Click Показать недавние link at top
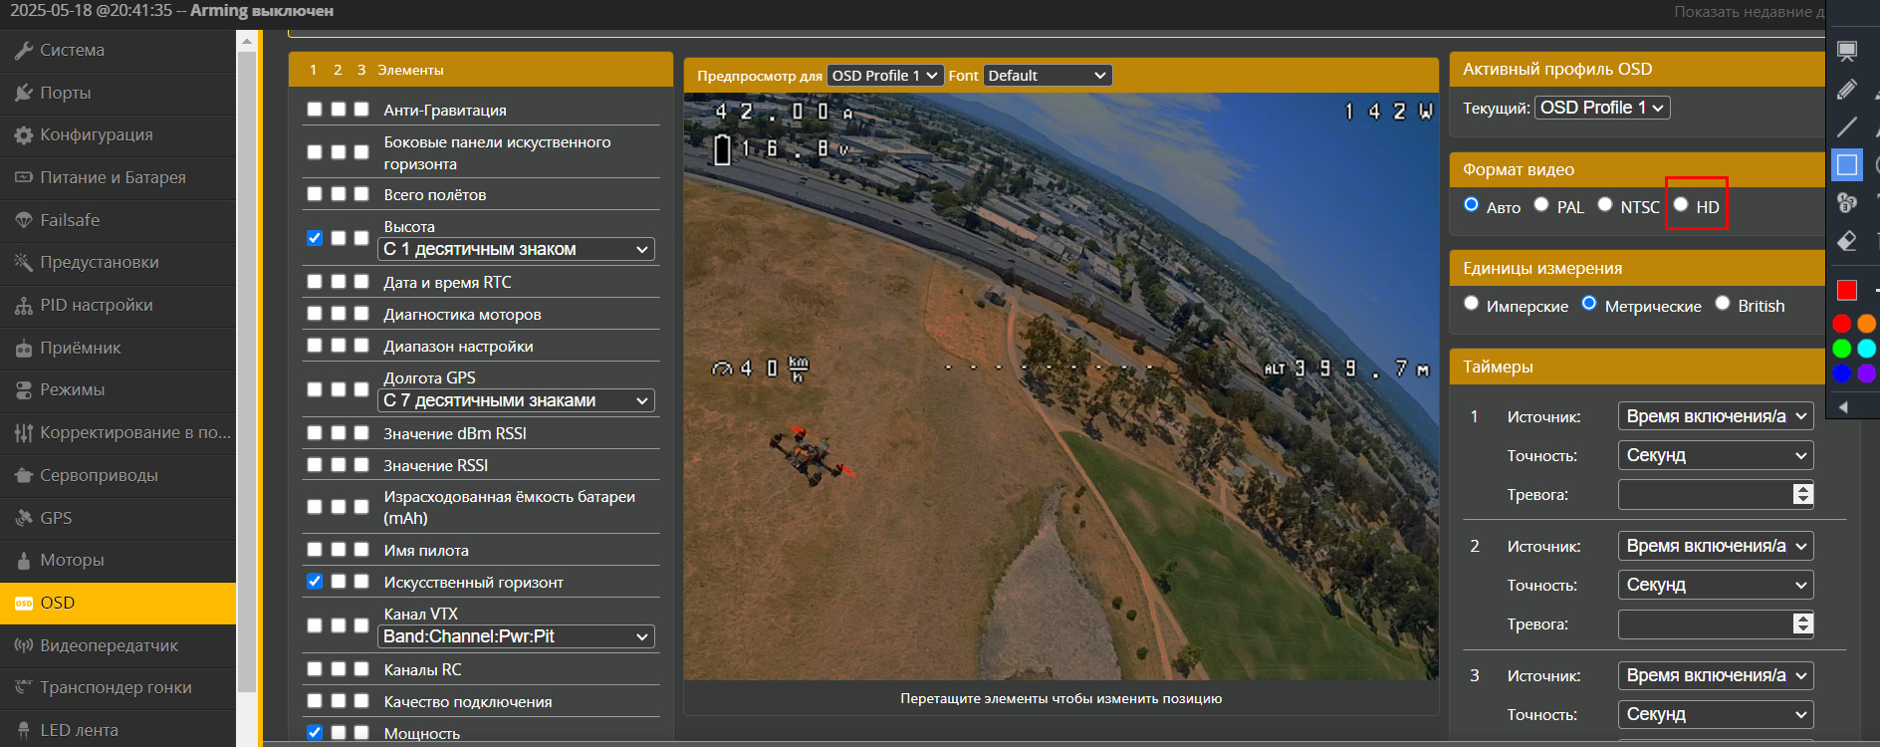The image size is (1880, 747). (x=1747, y=12)
